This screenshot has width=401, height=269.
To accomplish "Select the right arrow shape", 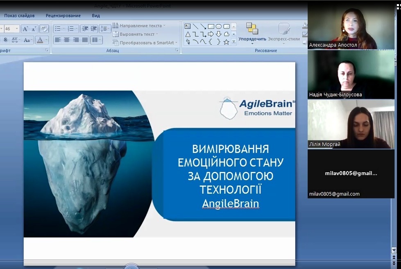I will pyautogui.click(x=211, y=34).
